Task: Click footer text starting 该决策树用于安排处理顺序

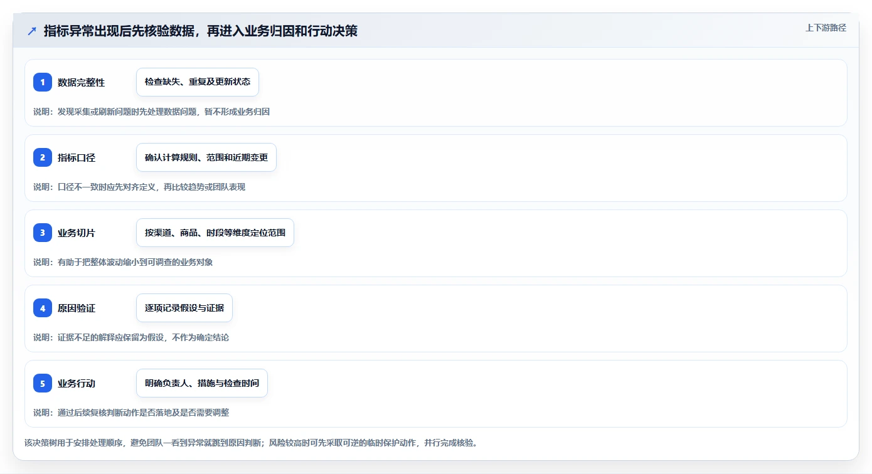Action: tap(251, 443)
